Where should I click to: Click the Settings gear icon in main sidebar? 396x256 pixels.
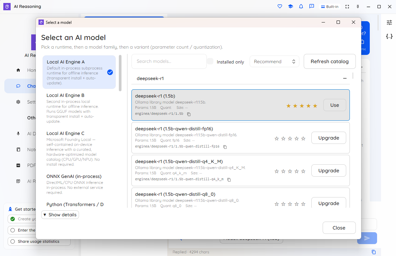(18, 102)
